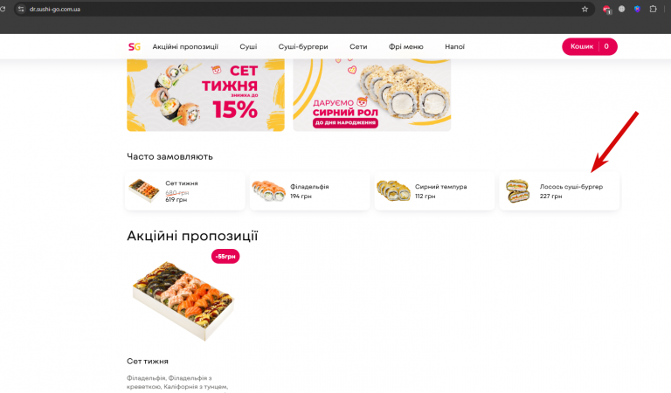Select Сети in navigation
The image size is (671, 393).
point(358,46)
